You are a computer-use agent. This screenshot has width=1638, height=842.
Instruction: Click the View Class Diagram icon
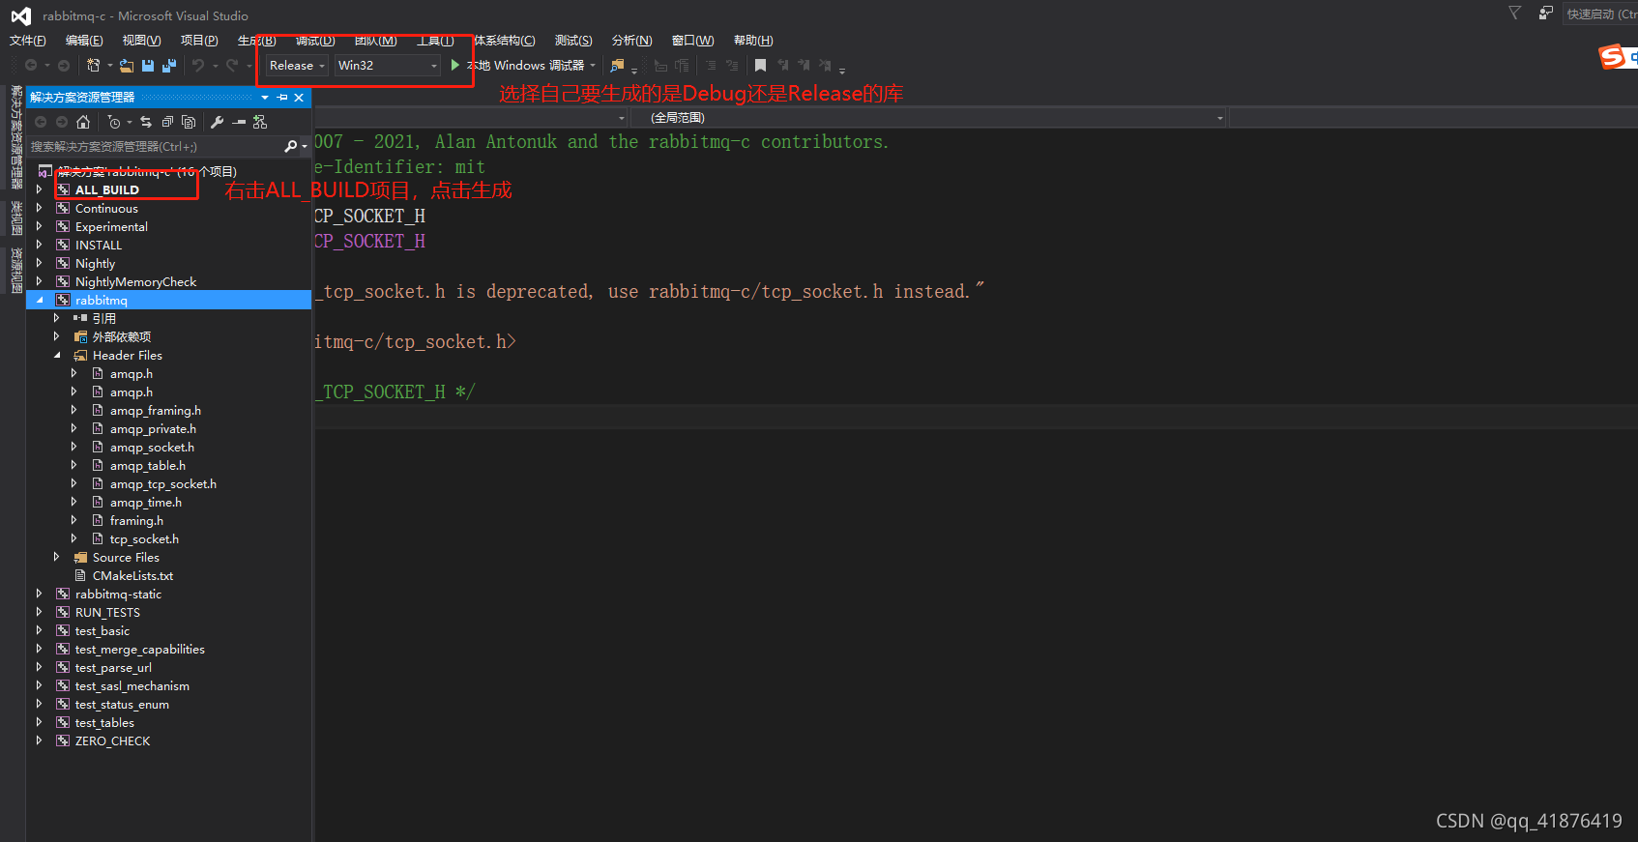click(260, 122)
